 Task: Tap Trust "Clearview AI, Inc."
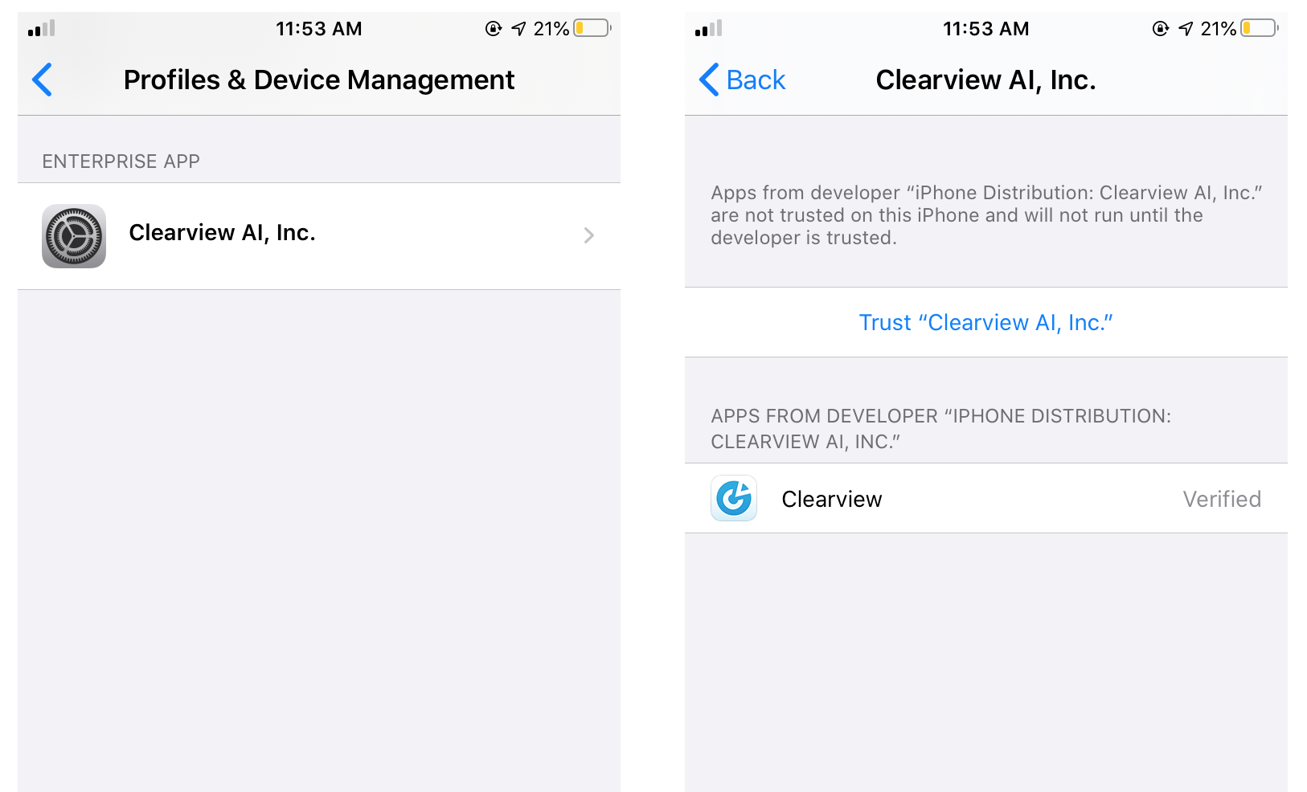(x=986, y=322)
